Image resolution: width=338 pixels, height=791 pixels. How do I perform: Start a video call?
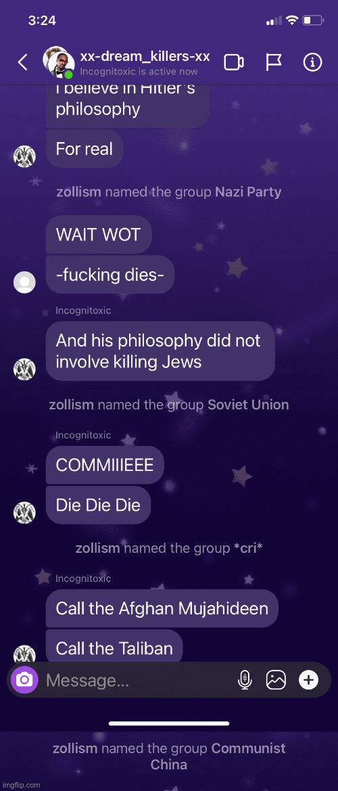tap(234, 62)
